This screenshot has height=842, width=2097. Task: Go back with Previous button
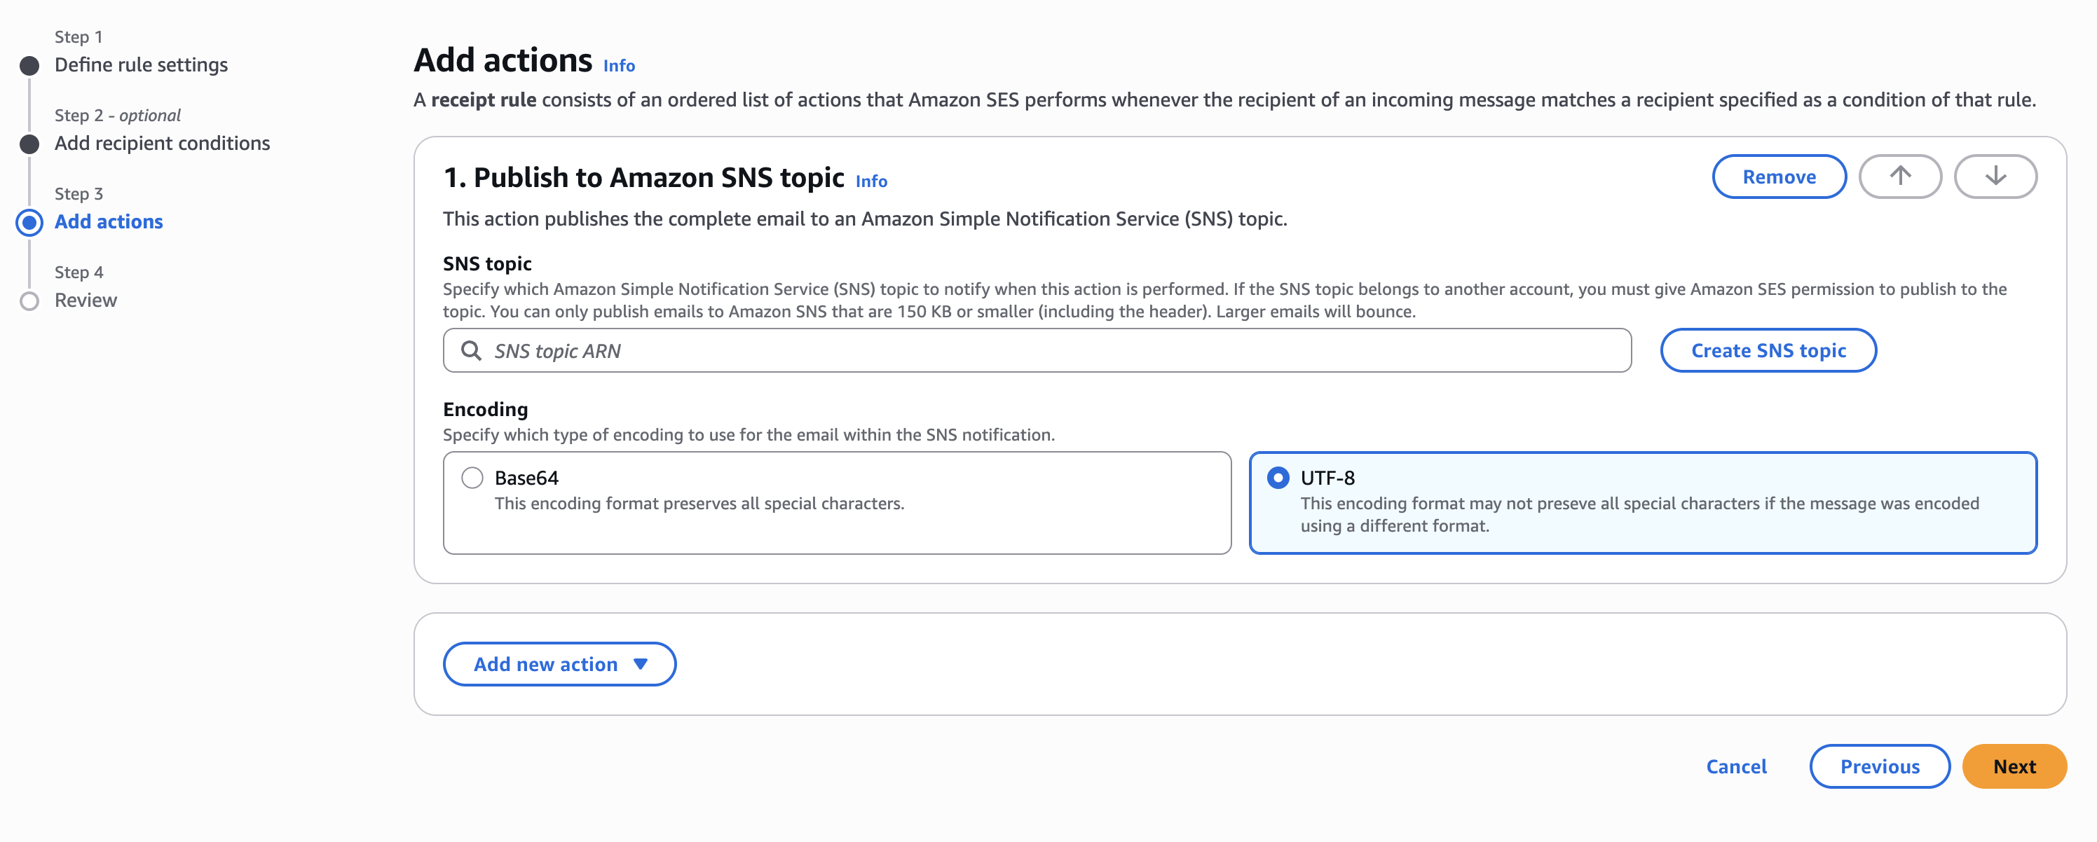(1879, 766)
